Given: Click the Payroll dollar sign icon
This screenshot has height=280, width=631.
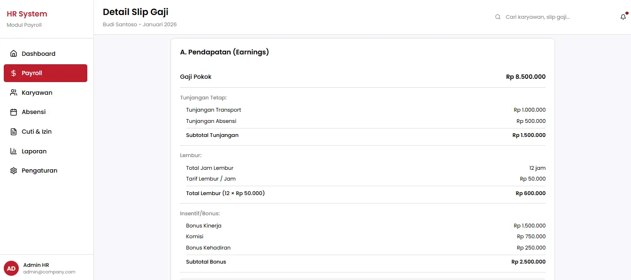Looking at the screenshot, I should coord(14,73).
